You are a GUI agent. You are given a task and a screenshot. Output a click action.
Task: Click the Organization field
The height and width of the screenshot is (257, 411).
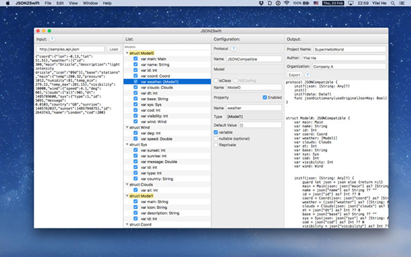pos(349,66)
